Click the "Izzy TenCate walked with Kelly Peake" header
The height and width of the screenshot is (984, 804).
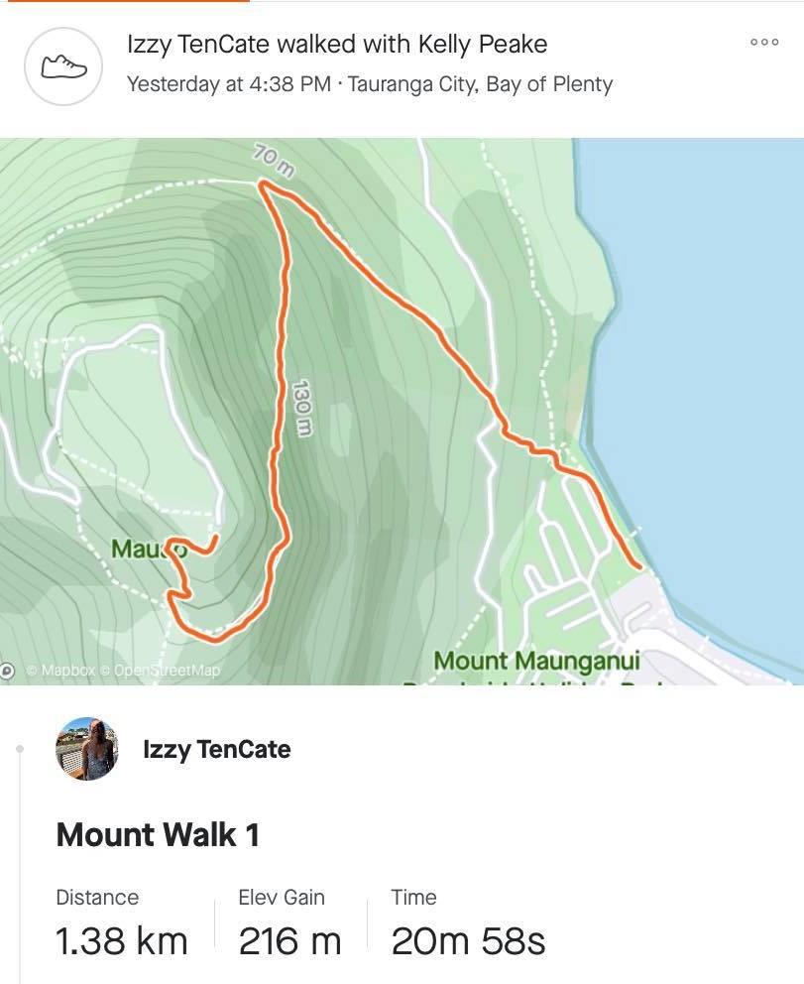(337, 44)
